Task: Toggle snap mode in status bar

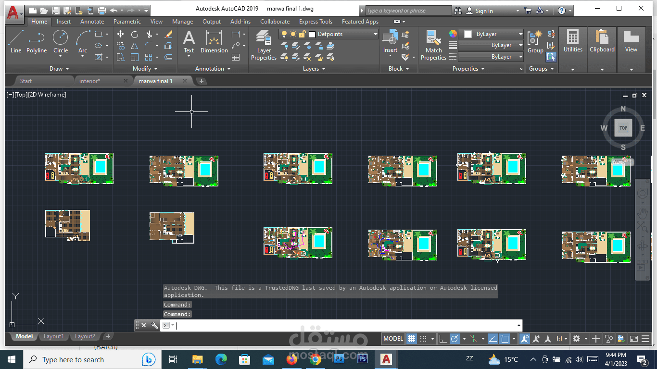Action: pos(423,338)
